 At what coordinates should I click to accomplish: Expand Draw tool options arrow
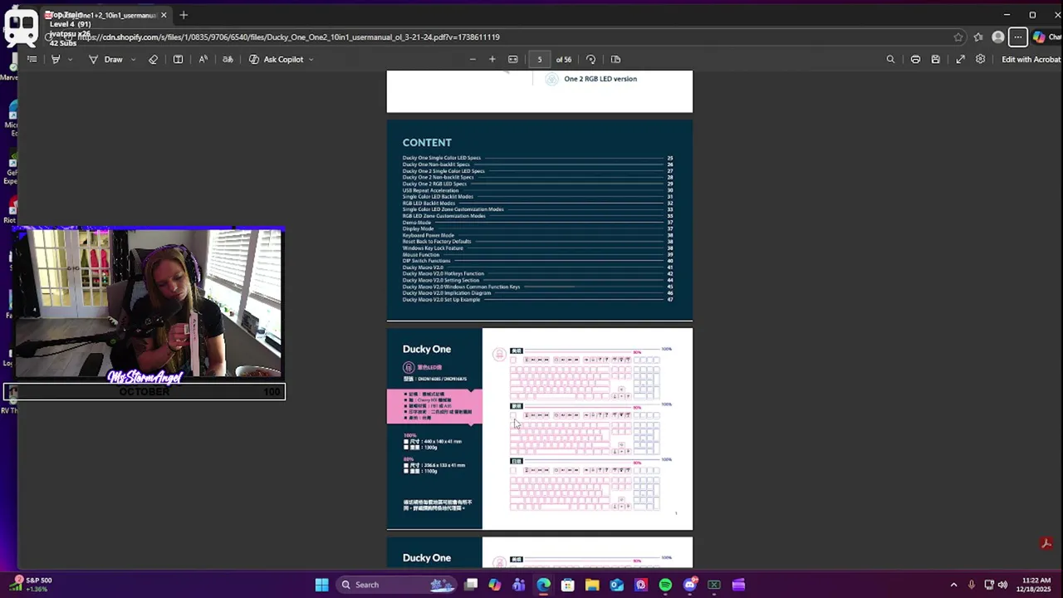pyautogui.click(x=133, y=59)
